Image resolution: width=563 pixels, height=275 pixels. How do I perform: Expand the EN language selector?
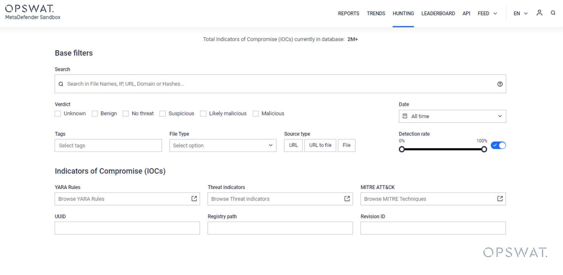pyautogui.click(x=521, y=13)
